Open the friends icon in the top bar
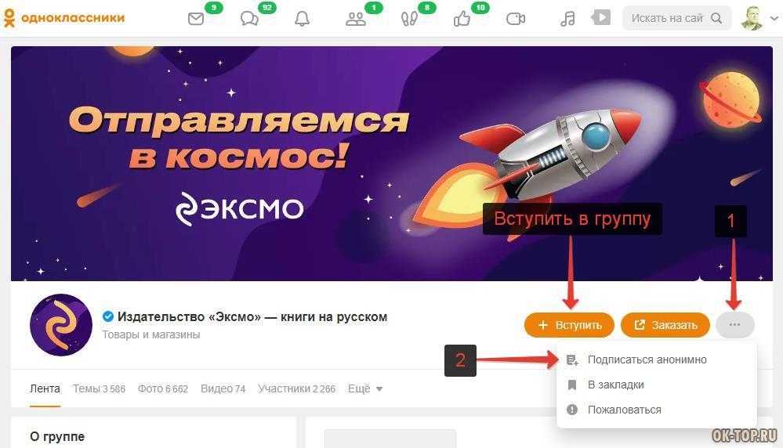 click(356, 19)
